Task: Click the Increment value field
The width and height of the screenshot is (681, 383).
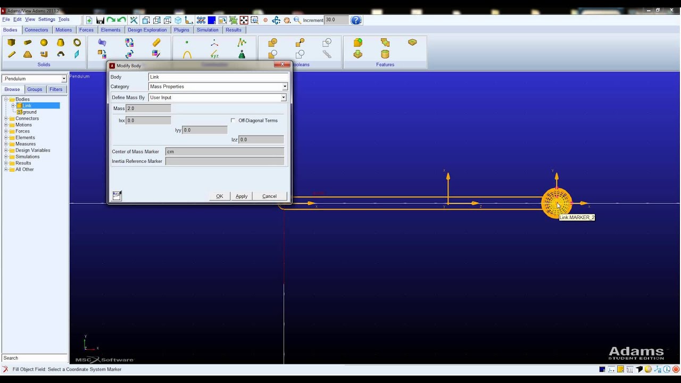Action: pyautogui.click(x=336, y=20)
